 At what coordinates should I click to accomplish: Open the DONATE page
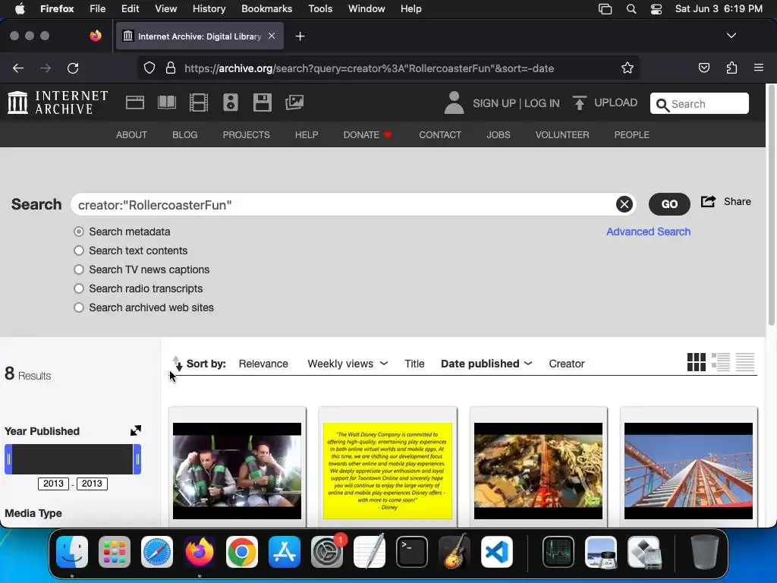pos(367,135)
